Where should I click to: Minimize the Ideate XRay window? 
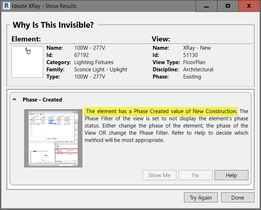206,6
